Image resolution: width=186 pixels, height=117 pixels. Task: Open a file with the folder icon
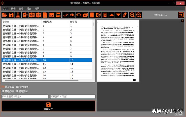pyautogui.click(x=5, y=15)
